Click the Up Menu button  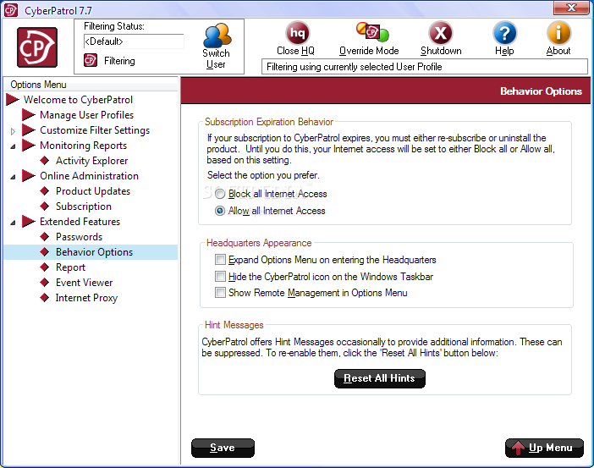pos(544,448)
